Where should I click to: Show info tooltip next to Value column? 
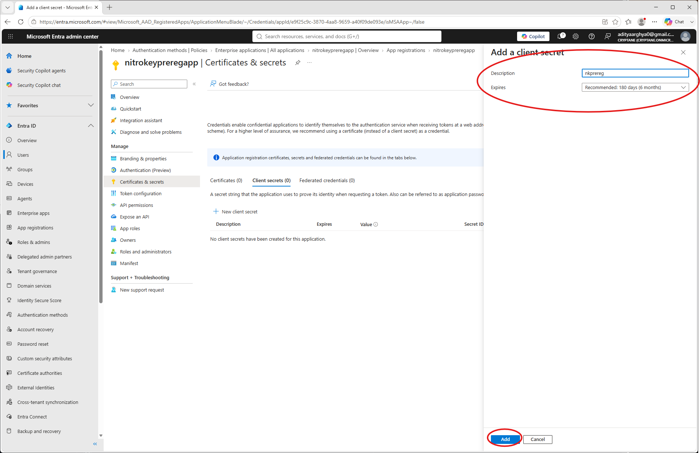(376, 224)
